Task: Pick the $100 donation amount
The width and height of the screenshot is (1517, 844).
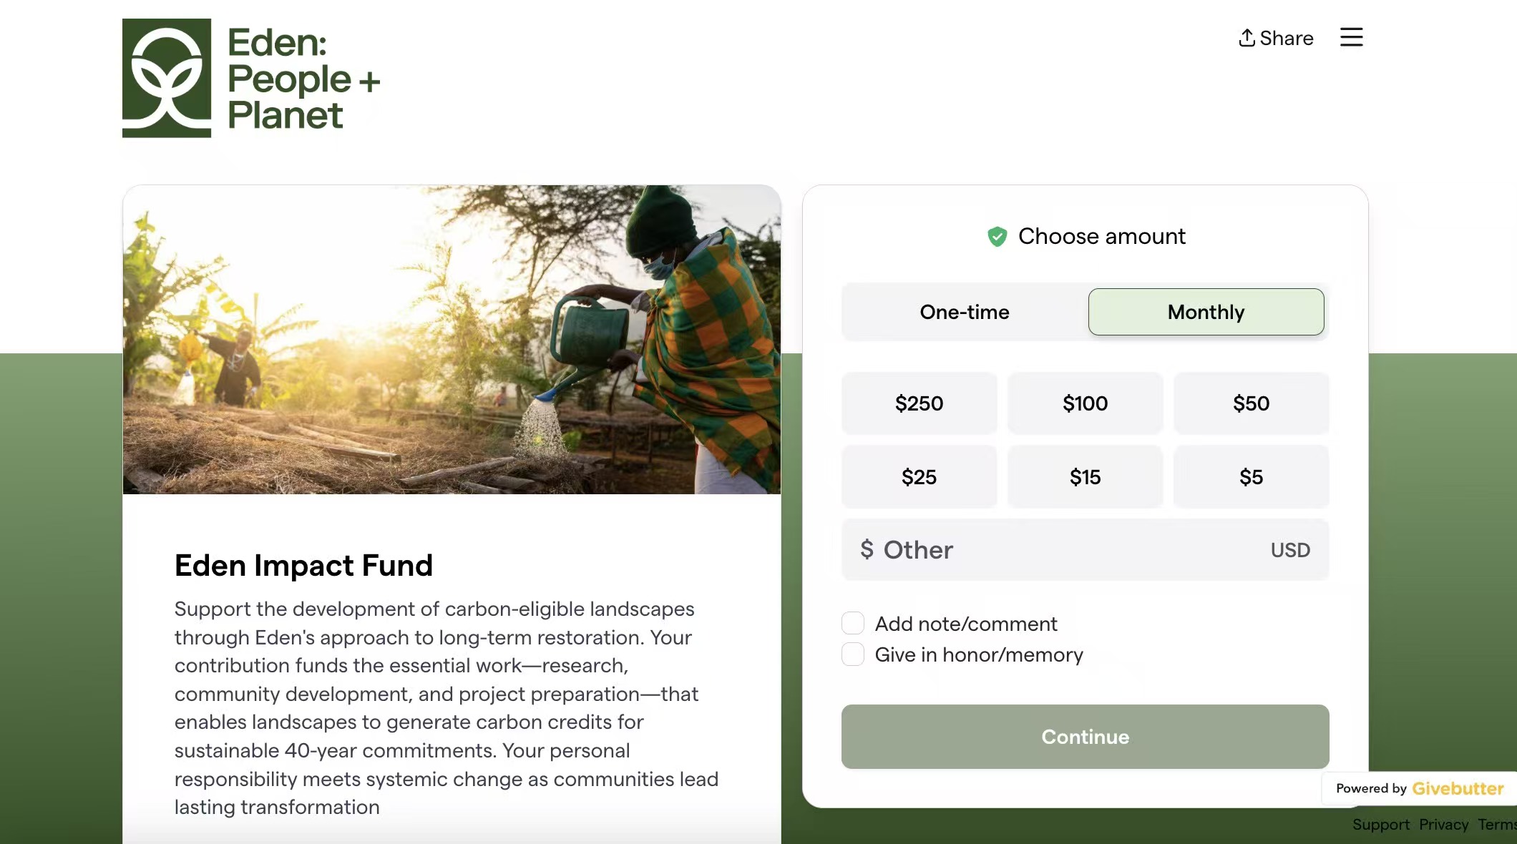Action: [x=1085, y=403]
